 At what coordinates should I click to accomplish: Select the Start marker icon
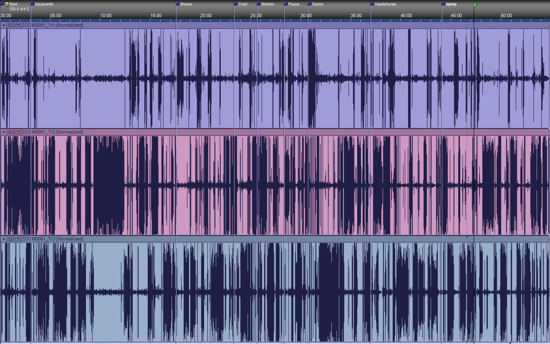pos(6,4)
